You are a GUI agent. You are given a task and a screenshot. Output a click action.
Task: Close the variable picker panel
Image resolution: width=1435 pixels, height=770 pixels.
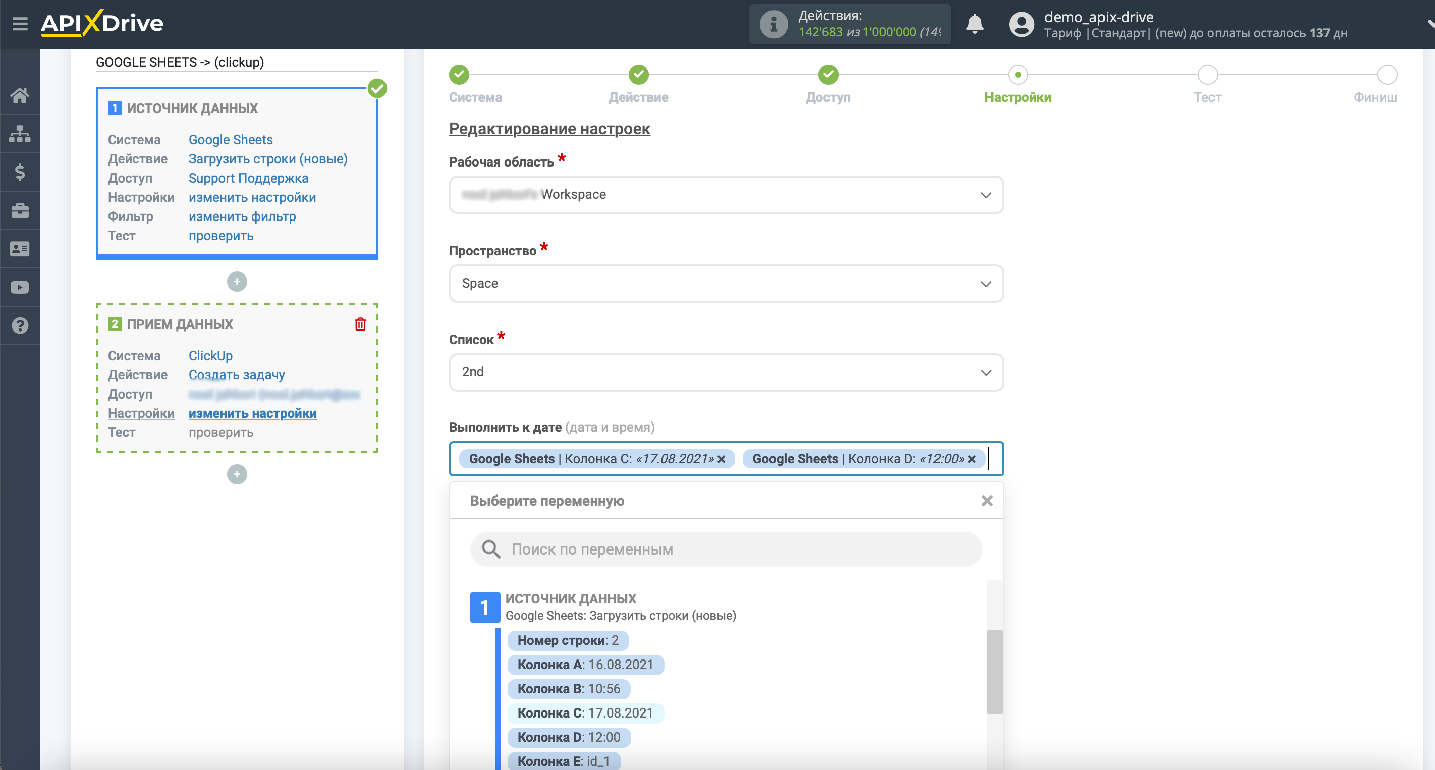[987, 501]
